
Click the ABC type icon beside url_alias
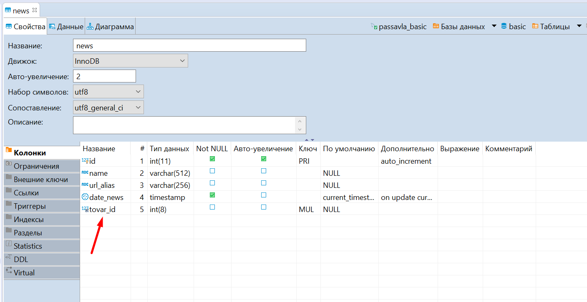click(85, 185)
